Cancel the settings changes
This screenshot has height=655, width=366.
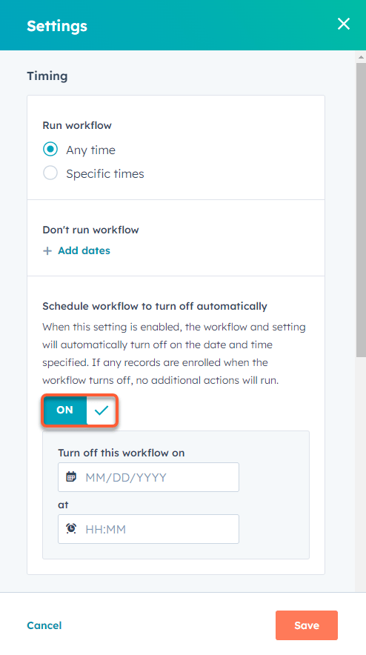44,625
